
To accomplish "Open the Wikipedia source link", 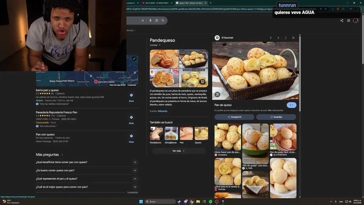I will [162, 111].
